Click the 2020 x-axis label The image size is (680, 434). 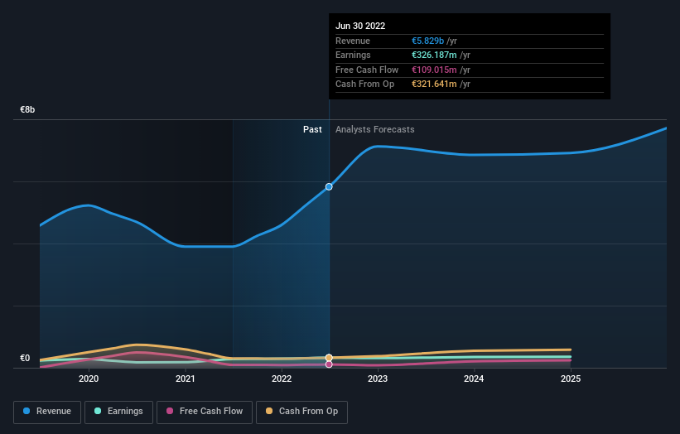pyautogui.click(x=89, y=379)
